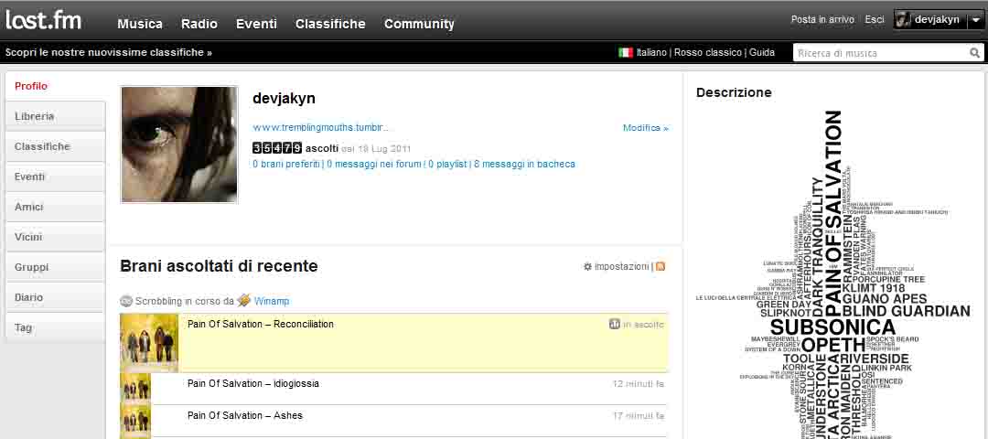The width and height of the screenshot is (988, 439).
Task: Click the search magnifier icon
Action: (975, 54)
